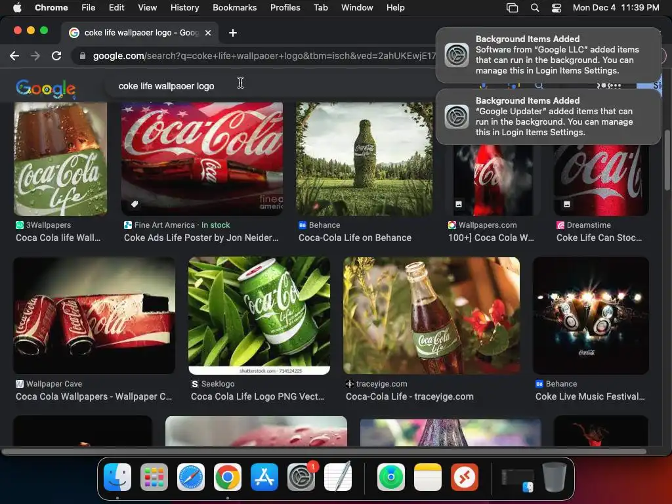Open App Store from the Dock

[x=264, y=477]
